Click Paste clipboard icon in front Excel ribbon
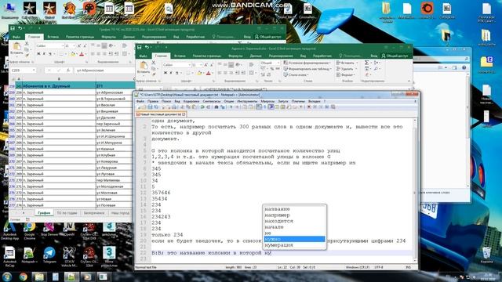Viewport: 502px width, 282px height. [144, 65]
